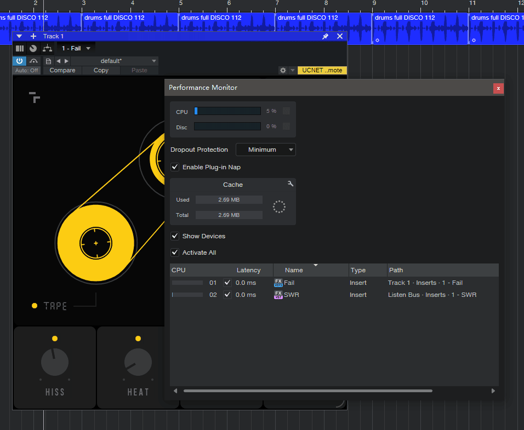Click the plug-in settings gear icon

[x=283, y=70]
